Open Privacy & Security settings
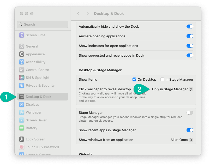210x166 pixels. click(x=43, y=85)
